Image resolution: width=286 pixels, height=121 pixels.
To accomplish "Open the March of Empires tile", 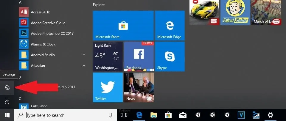I will 266,12.
